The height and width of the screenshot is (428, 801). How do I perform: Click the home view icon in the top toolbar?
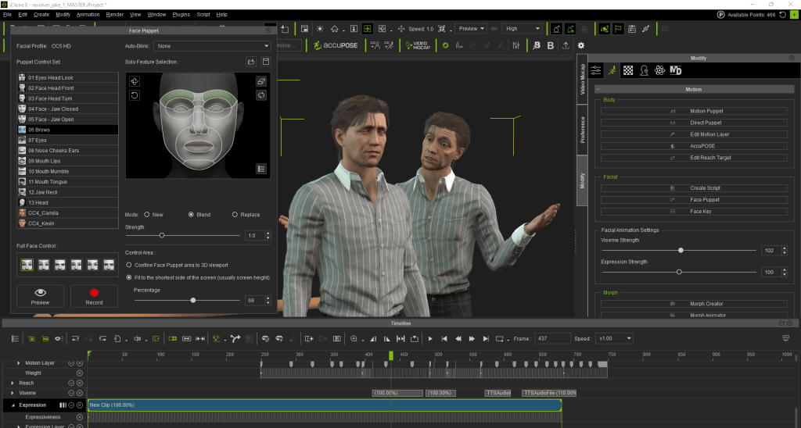pos(334,29)
